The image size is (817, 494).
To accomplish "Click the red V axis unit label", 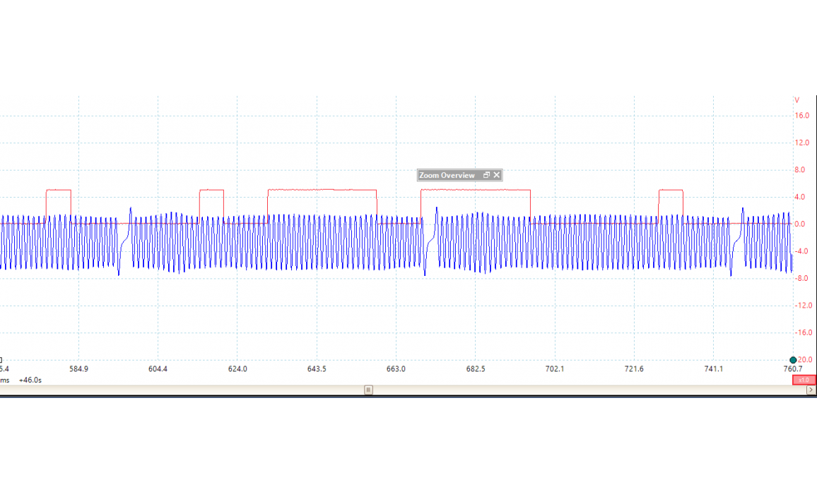I will 797,100.
